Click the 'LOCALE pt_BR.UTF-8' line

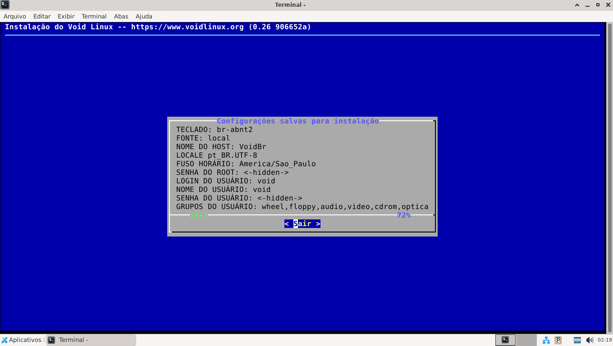217,155
